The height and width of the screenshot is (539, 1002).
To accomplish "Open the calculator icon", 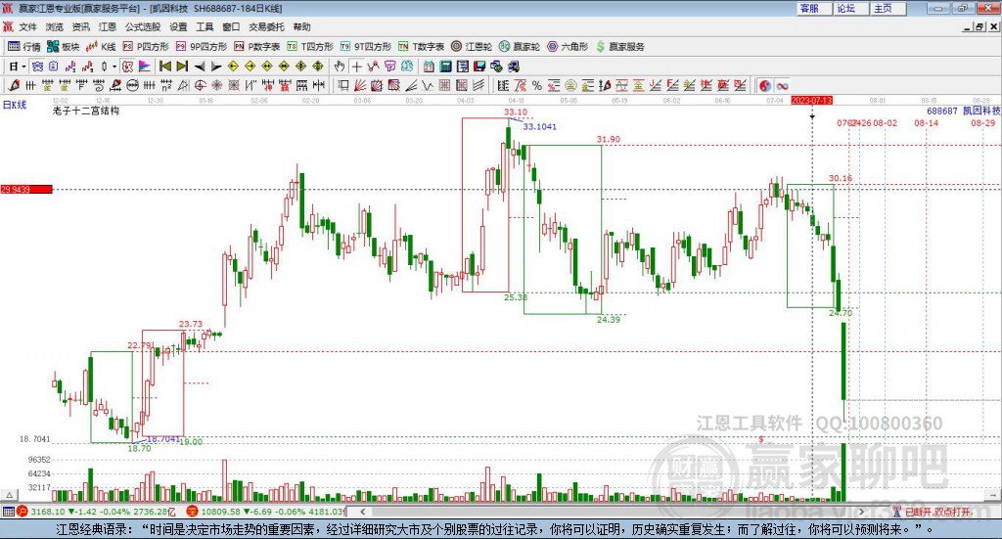I will point(445,67).
